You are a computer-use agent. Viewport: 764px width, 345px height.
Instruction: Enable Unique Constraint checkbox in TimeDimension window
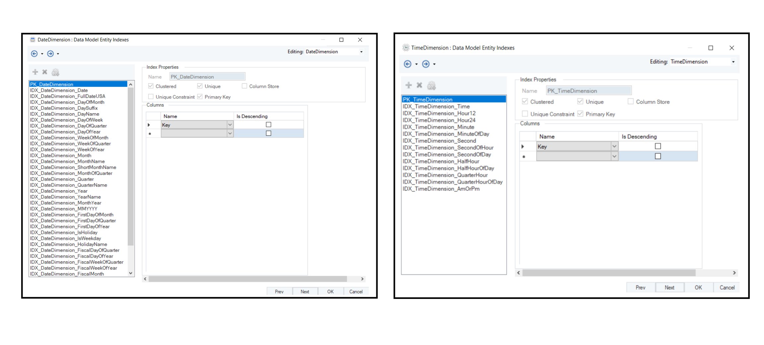pyautogui.click(x=525, y=114)
